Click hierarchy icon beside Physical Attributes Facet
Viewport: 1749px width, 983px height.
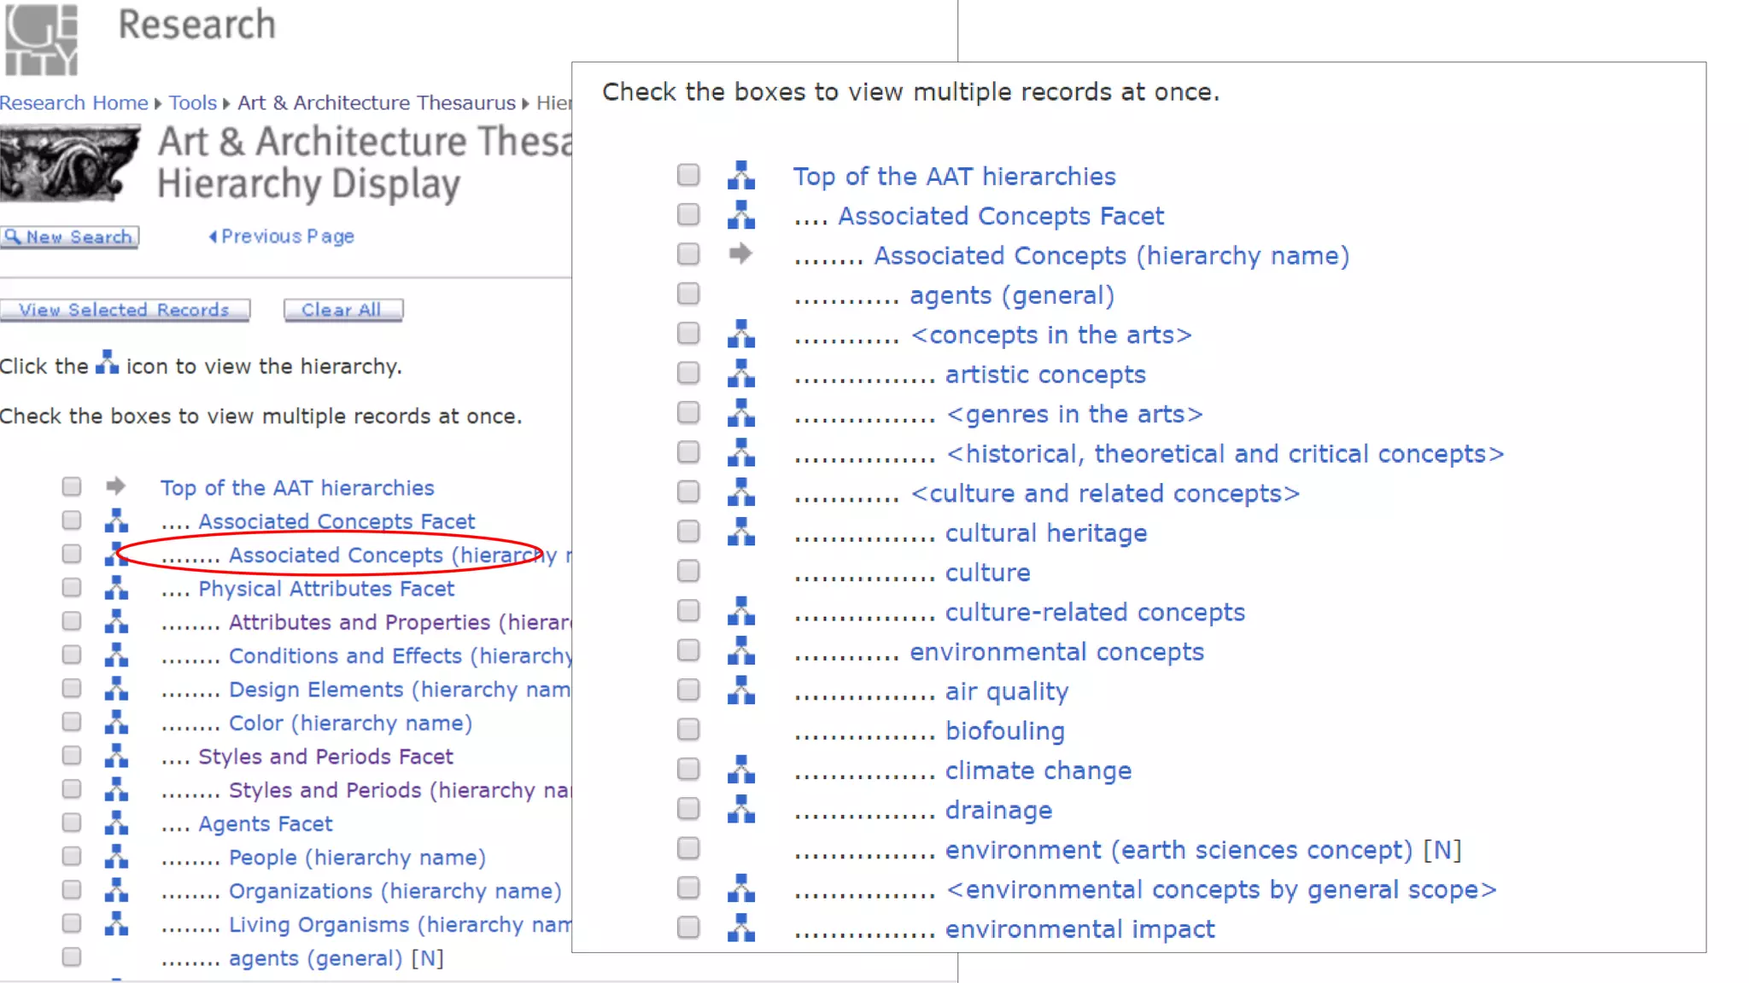click(x=116, y=588)
